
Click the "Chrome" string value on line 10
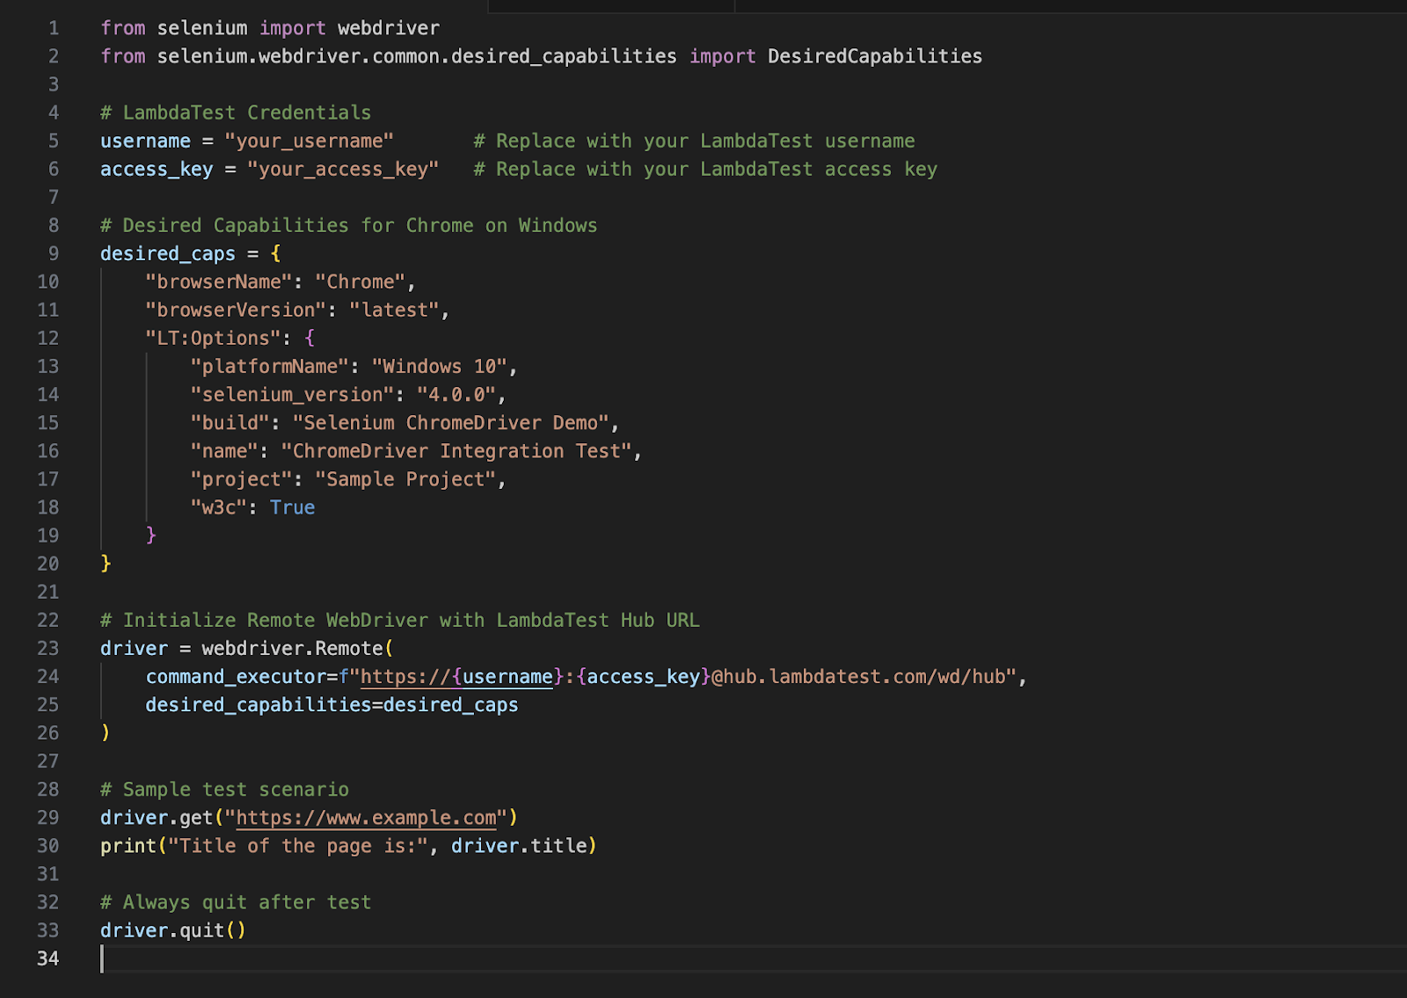pos(361,282)
